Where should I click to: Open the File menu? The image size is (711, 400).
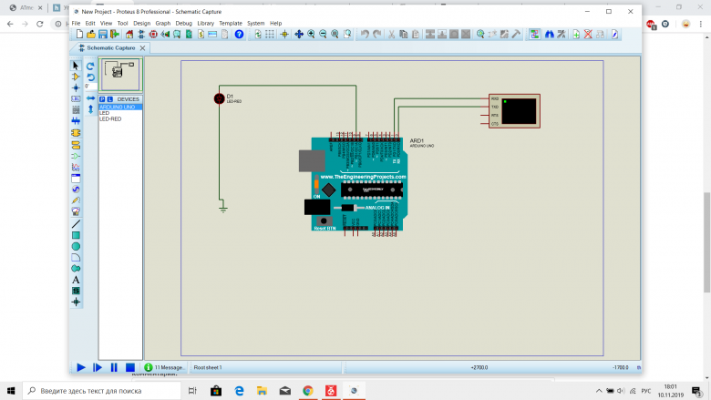[76, 23]
